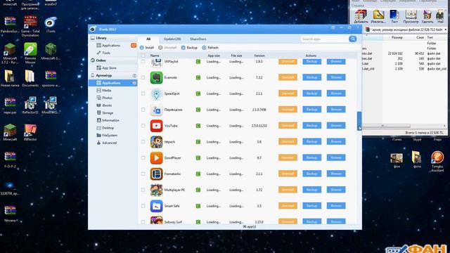Viewport: 450px width, 253px height.
Task: Click WinRAR Просмотр (View) toolbar icon
Action: 411,16
